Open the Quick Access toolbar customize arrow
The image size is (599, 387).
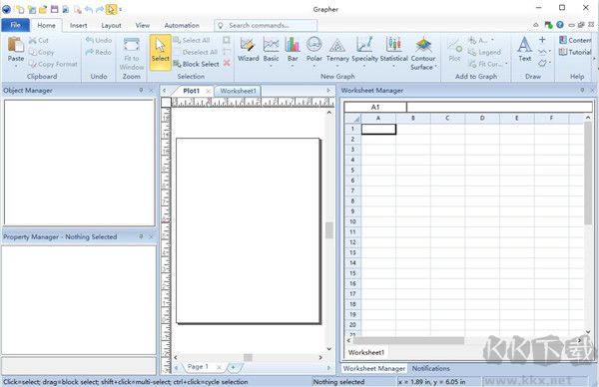pyautogui.click(x=121, y=9)
